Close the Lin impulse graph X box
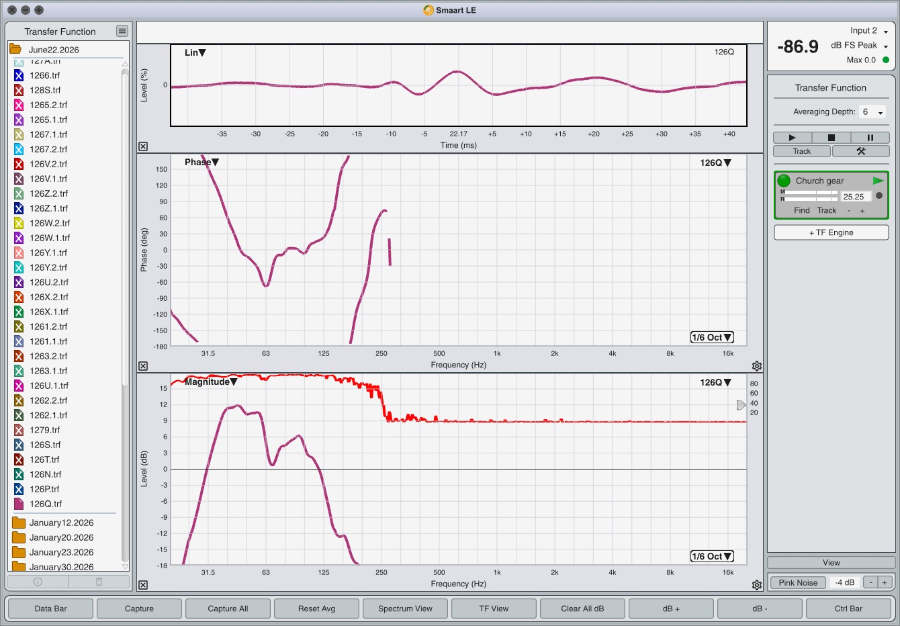This screenshot has width=900, height=626. (x=143, y=146)
